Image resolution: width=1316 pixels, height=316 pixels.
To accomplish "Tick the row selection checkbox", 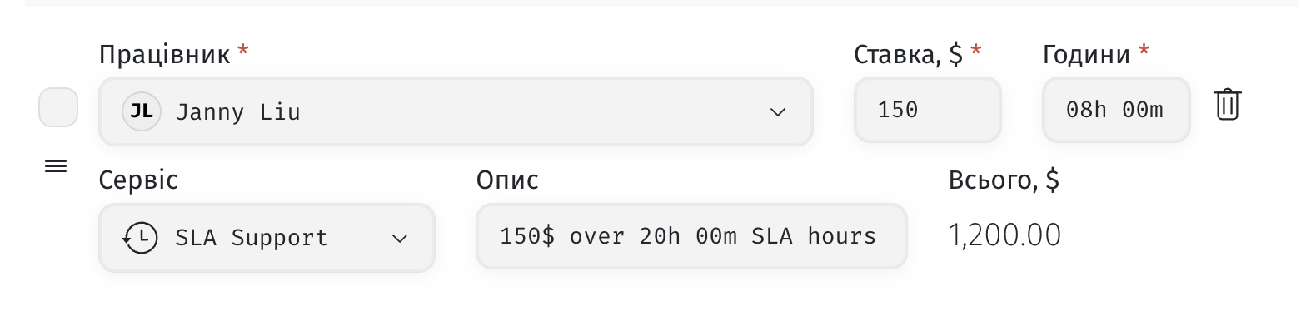I will click(58, 107).
